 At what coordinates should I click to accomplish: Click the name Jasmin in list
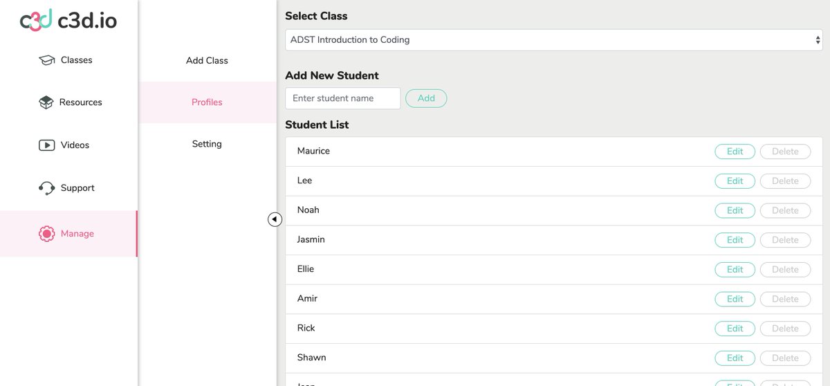click(x=311, y=239)
